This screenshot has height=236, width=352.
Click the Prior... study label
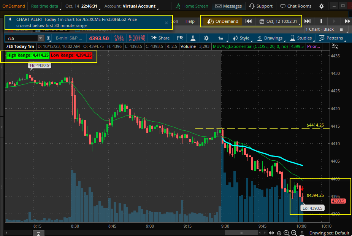313,46
